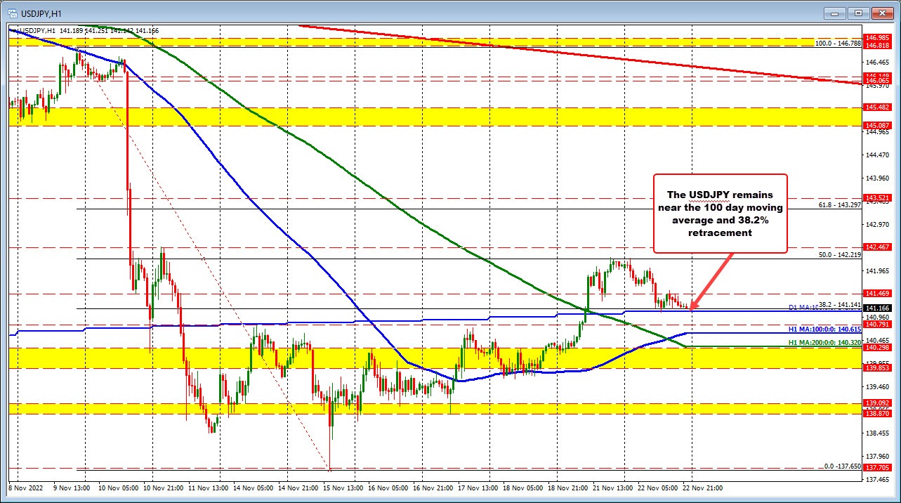Click the '17 Nov 13:00' time axis label
Image resolution: width=901 pixels, height=503 pixels.
click(x=480, y=488)
